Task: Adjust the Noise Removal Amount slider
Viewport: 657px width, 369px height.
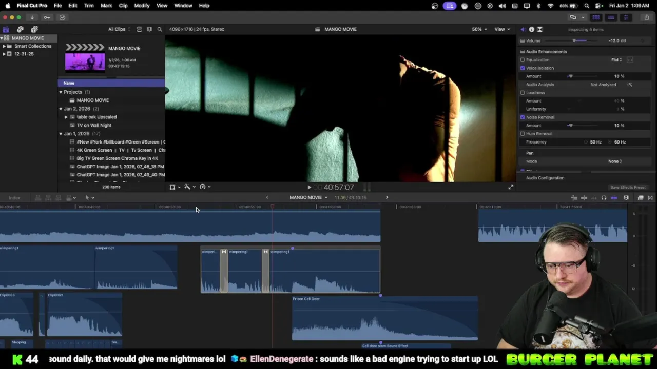Action: pos(570,126)
